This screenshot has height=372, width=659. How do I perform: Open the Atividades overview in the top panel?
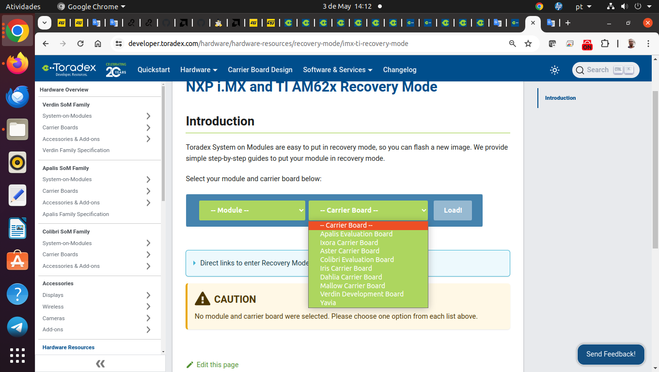(23, 7)
